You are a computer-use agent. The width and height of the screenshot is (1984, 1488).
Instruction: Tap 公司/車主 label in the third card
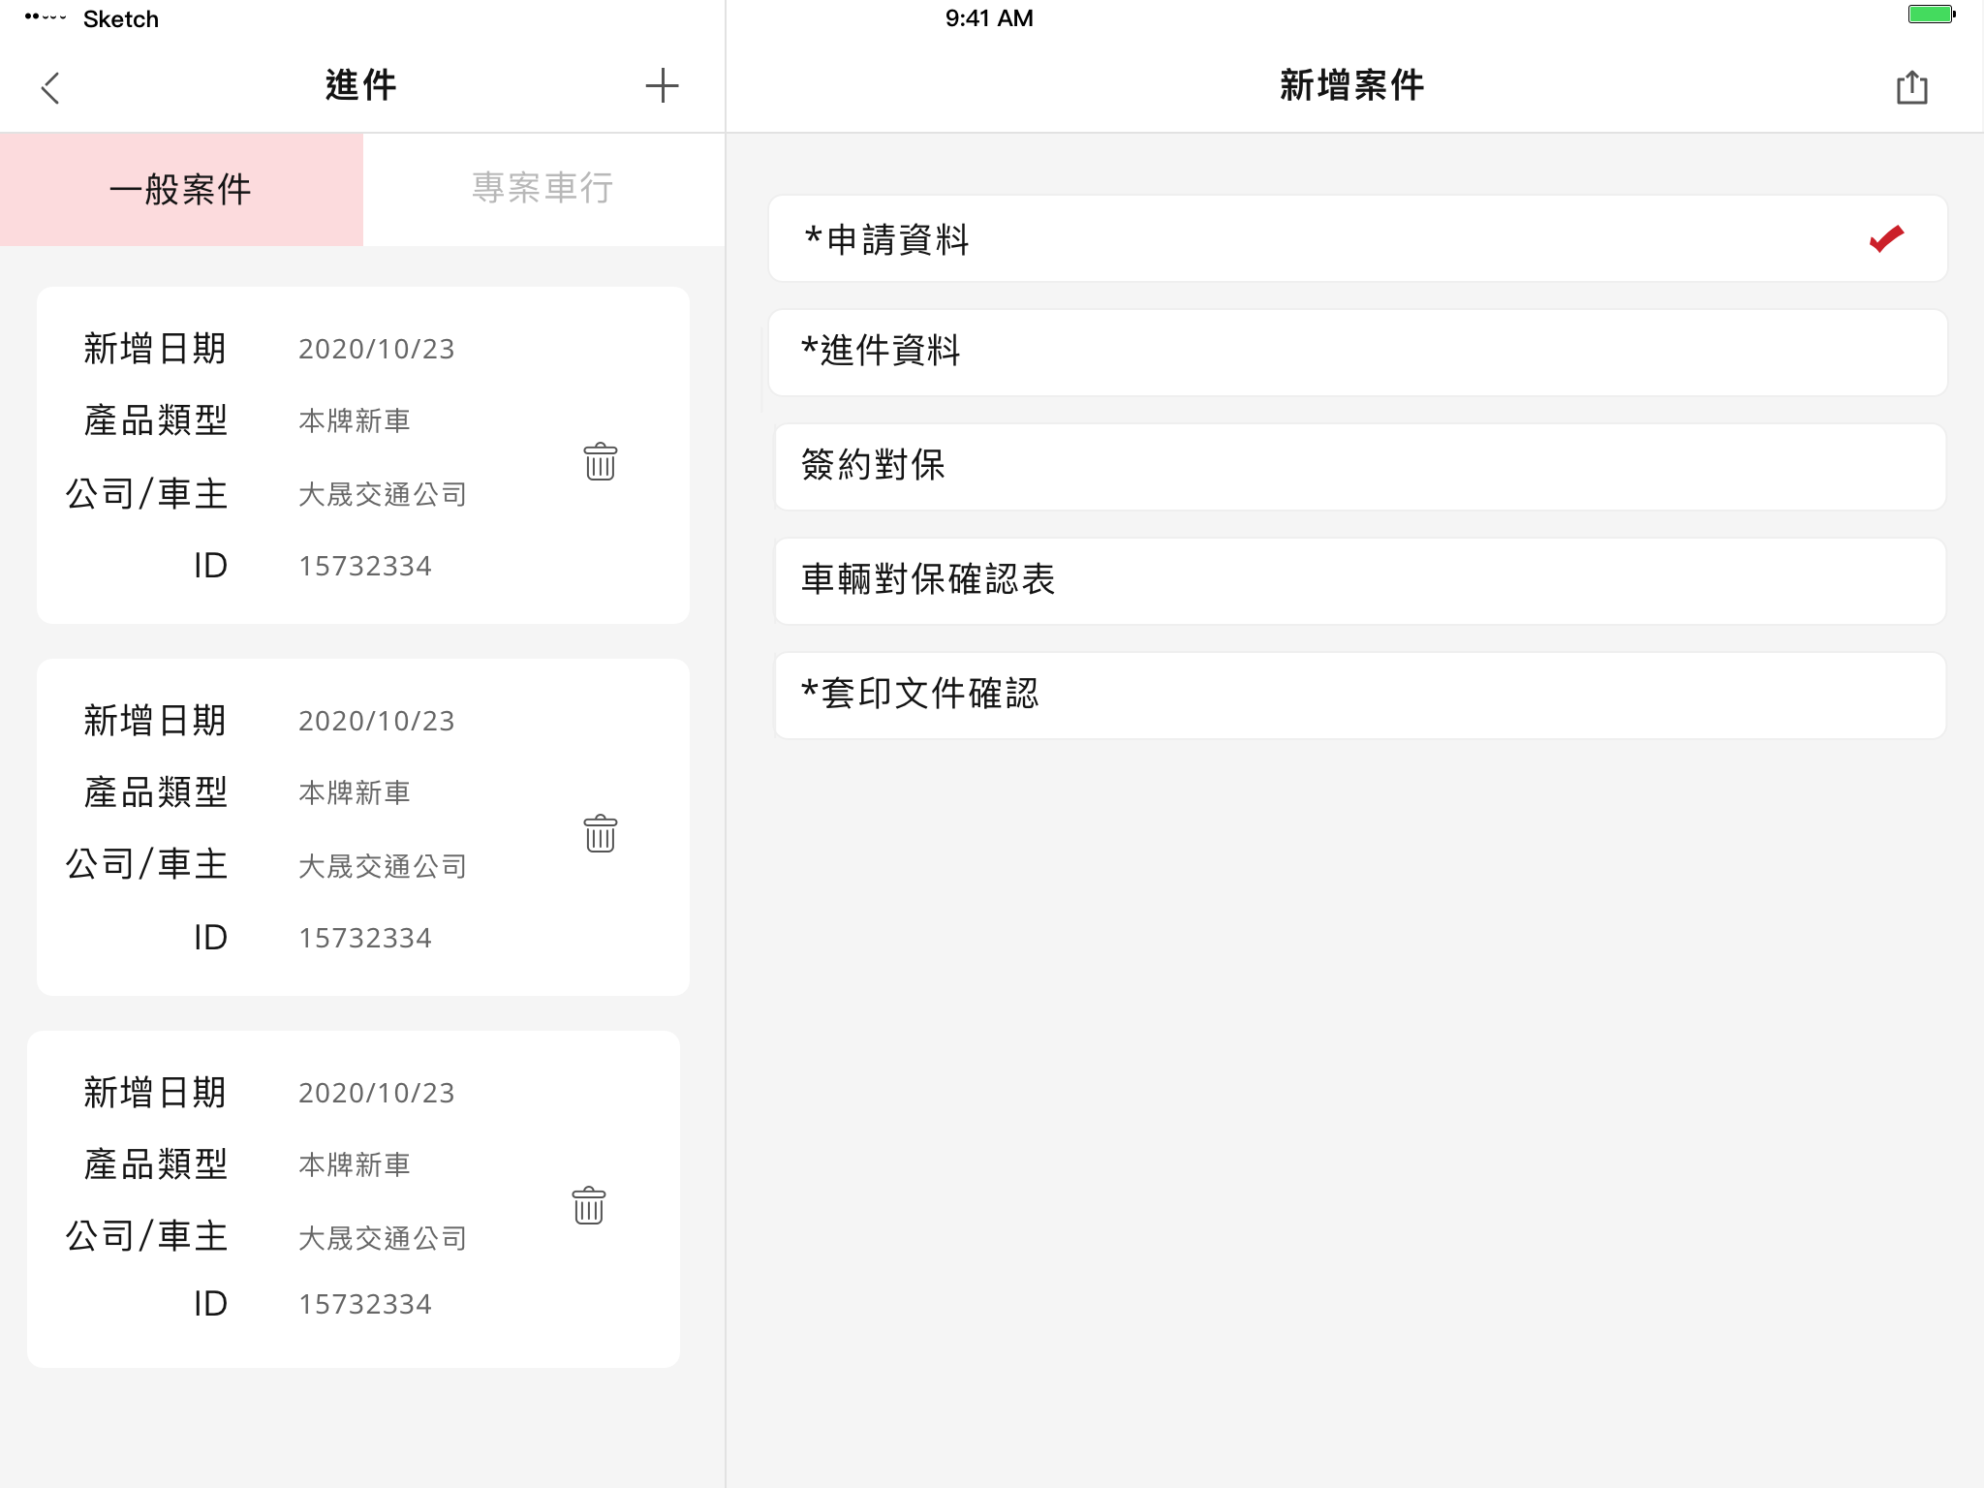tap(146, 1236)
